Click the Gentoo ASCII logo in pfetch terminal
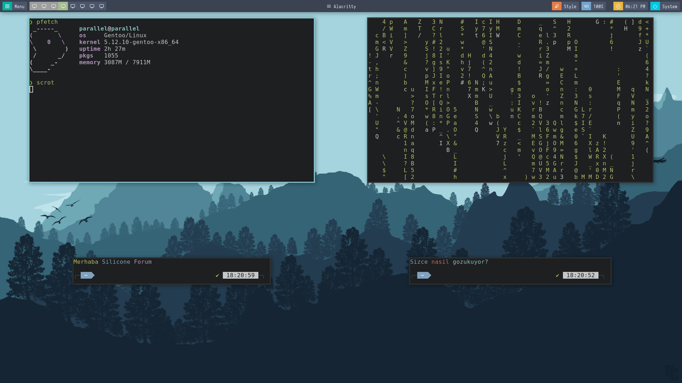The width and height of the screenshot is (682, 383). click(49, 49)
